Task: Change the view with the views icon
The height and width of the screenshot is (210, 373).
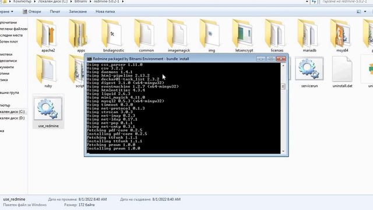Action: pos(359,12)
